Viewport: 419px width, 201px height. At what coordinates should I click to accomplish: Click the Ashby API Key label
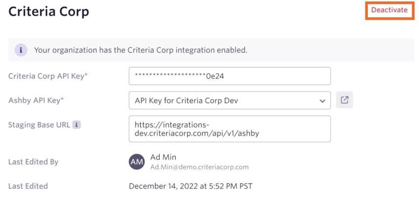(36, 101)
